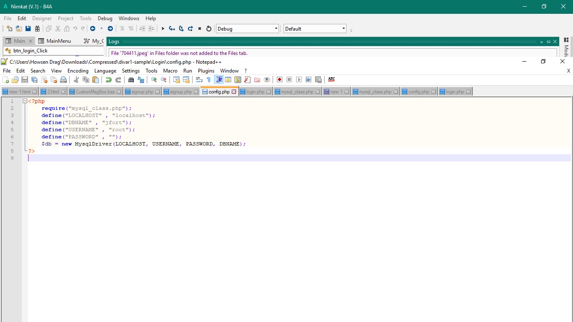This screenshot has height=322, width=573.
Task: Run the B4A project with play icon
Action: [x=163, y=29]
